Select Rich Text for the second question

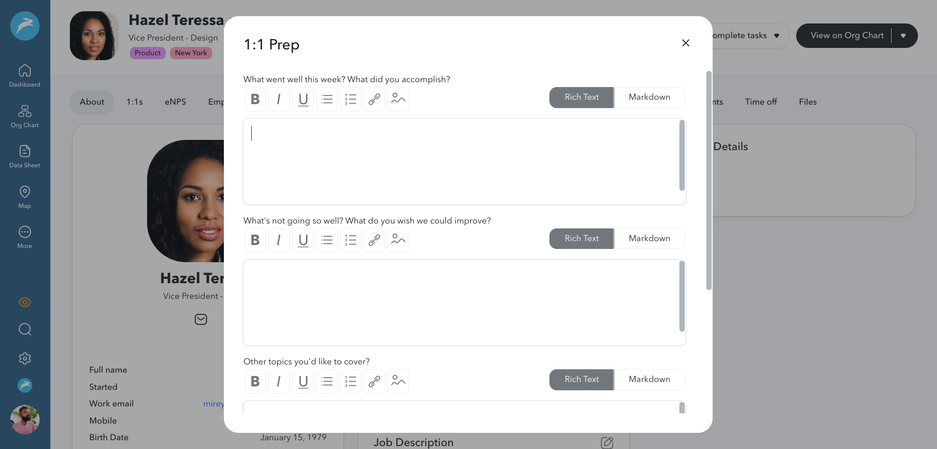(581, 239)
